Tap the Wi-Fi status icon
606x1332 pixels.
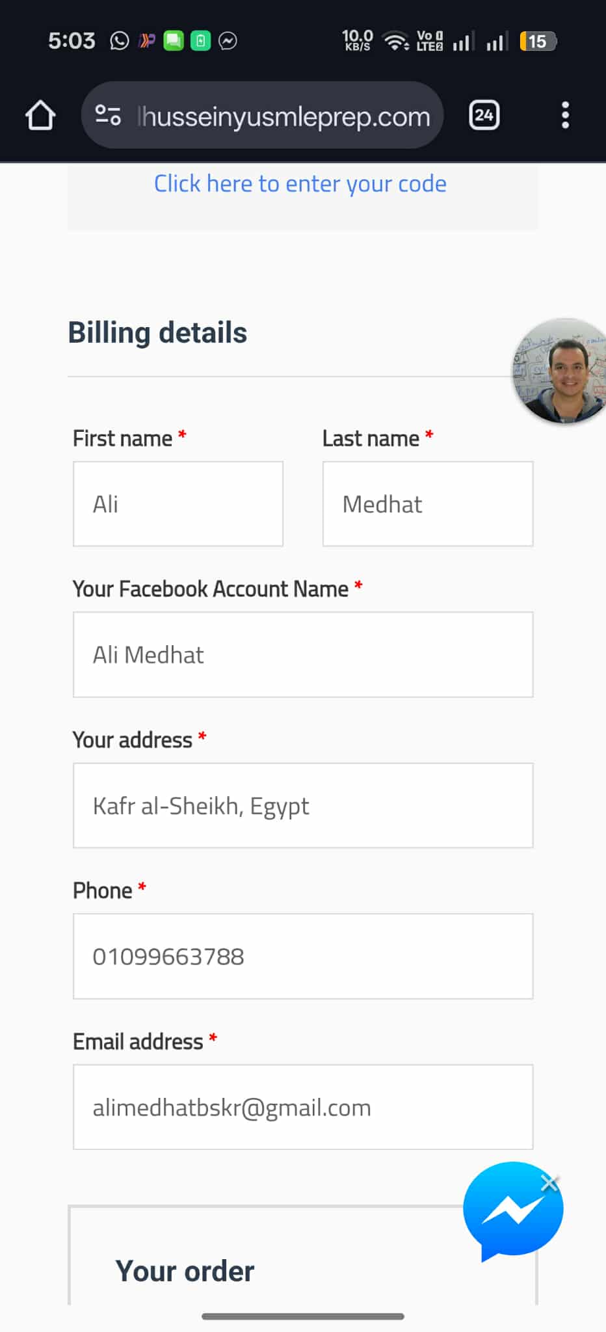point(395,42)
